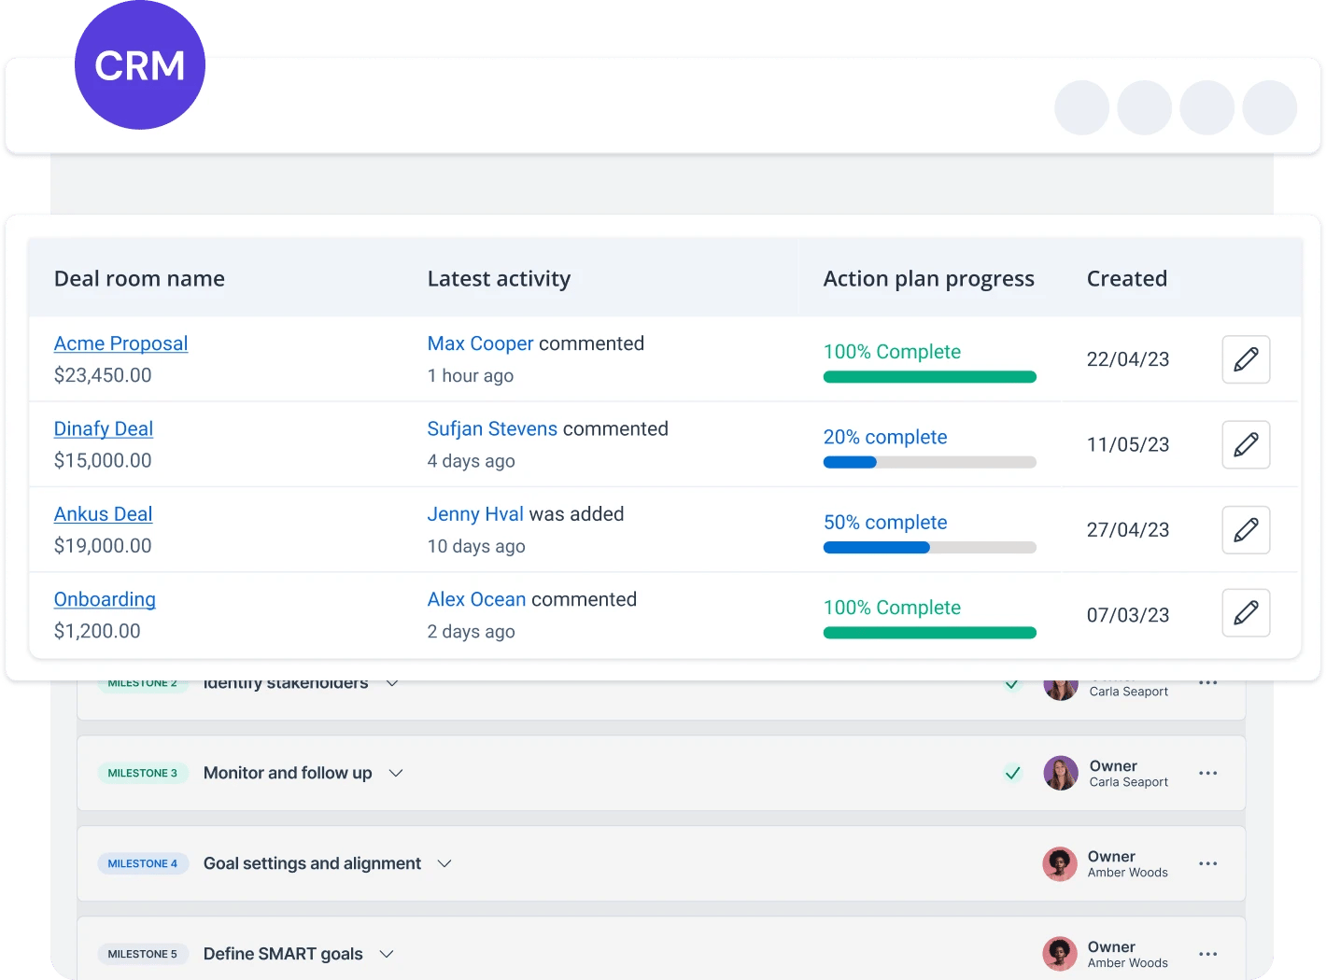Sort by the Created column header
The width and height of the screenshot is (1326, 980).
(x=1126, y=278)
